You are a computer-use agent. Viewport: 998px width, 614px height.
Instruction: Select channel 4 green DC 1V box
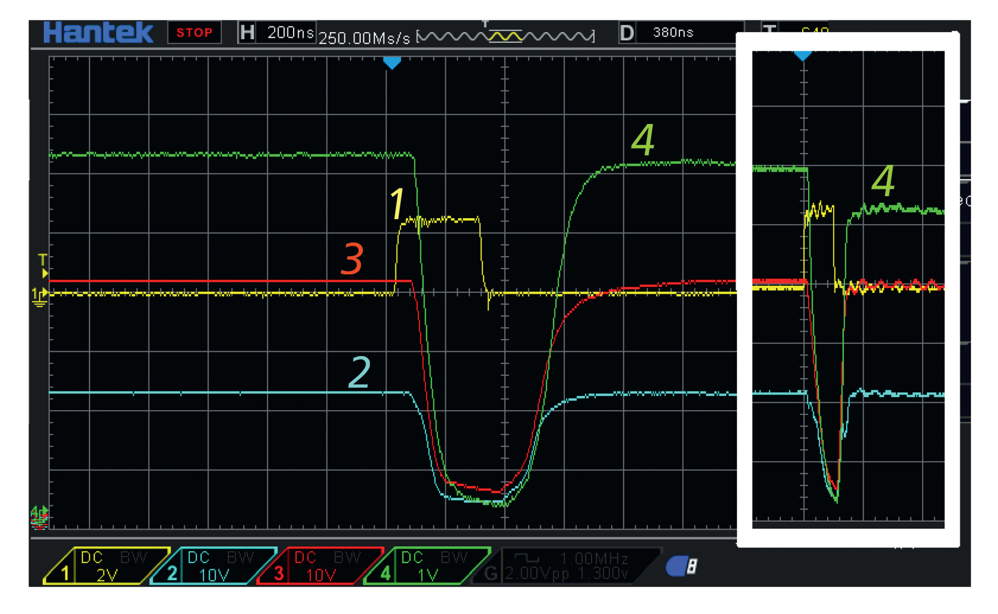click(427, 566)
